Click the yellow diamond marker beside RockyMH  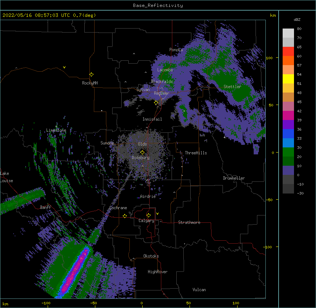click(x=91, y=75)
